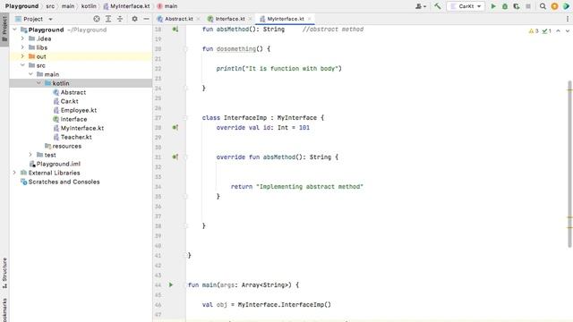This screenshot has height=322, width=573.
Task: Click Collapse All in Project panel
Action: [x=120, y=19]
